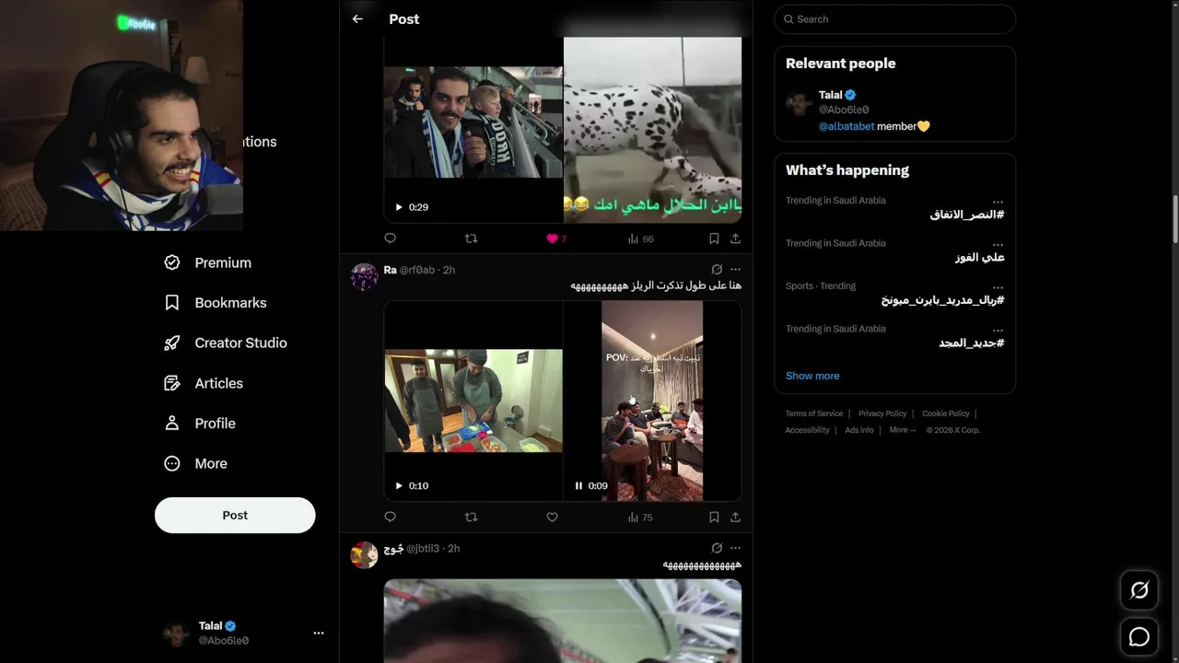Screen dimensions: 1179x663
Task: Expand the More sidebar menu
Action: tap(194, 463)
